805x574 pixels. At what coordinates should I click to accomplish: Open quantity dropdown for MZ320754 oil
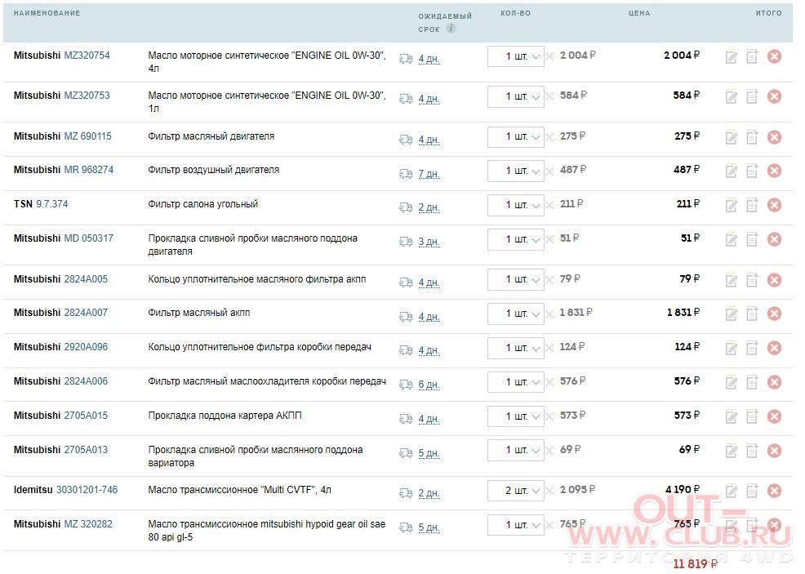[515, 56]
